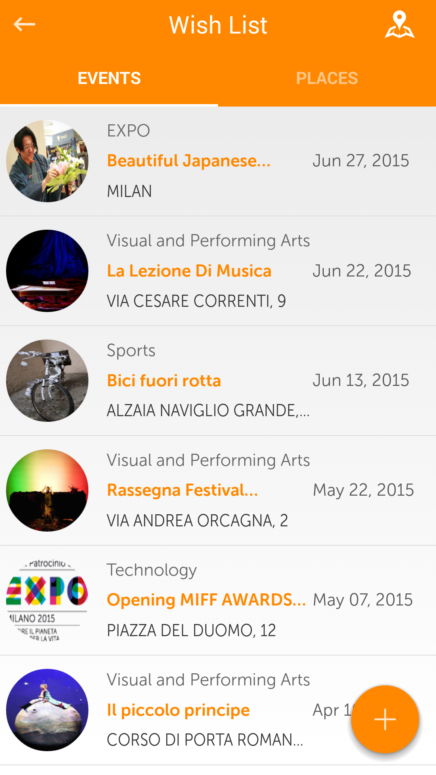Open the EXPO Milano 2015 logo thumbnail
The image size is (436, 775).
coord(47,600)
